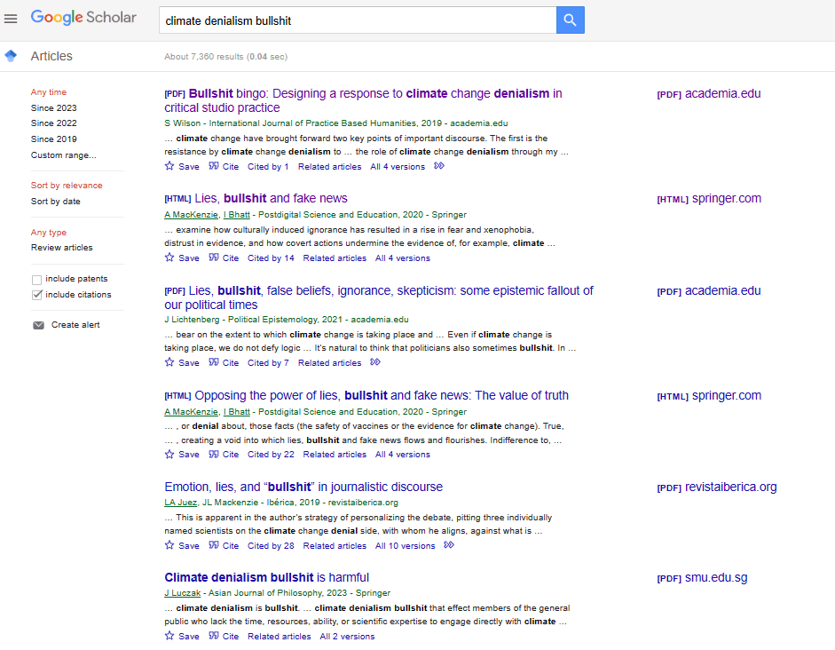Filter results by Since 2023

click(x=53, y=107)
